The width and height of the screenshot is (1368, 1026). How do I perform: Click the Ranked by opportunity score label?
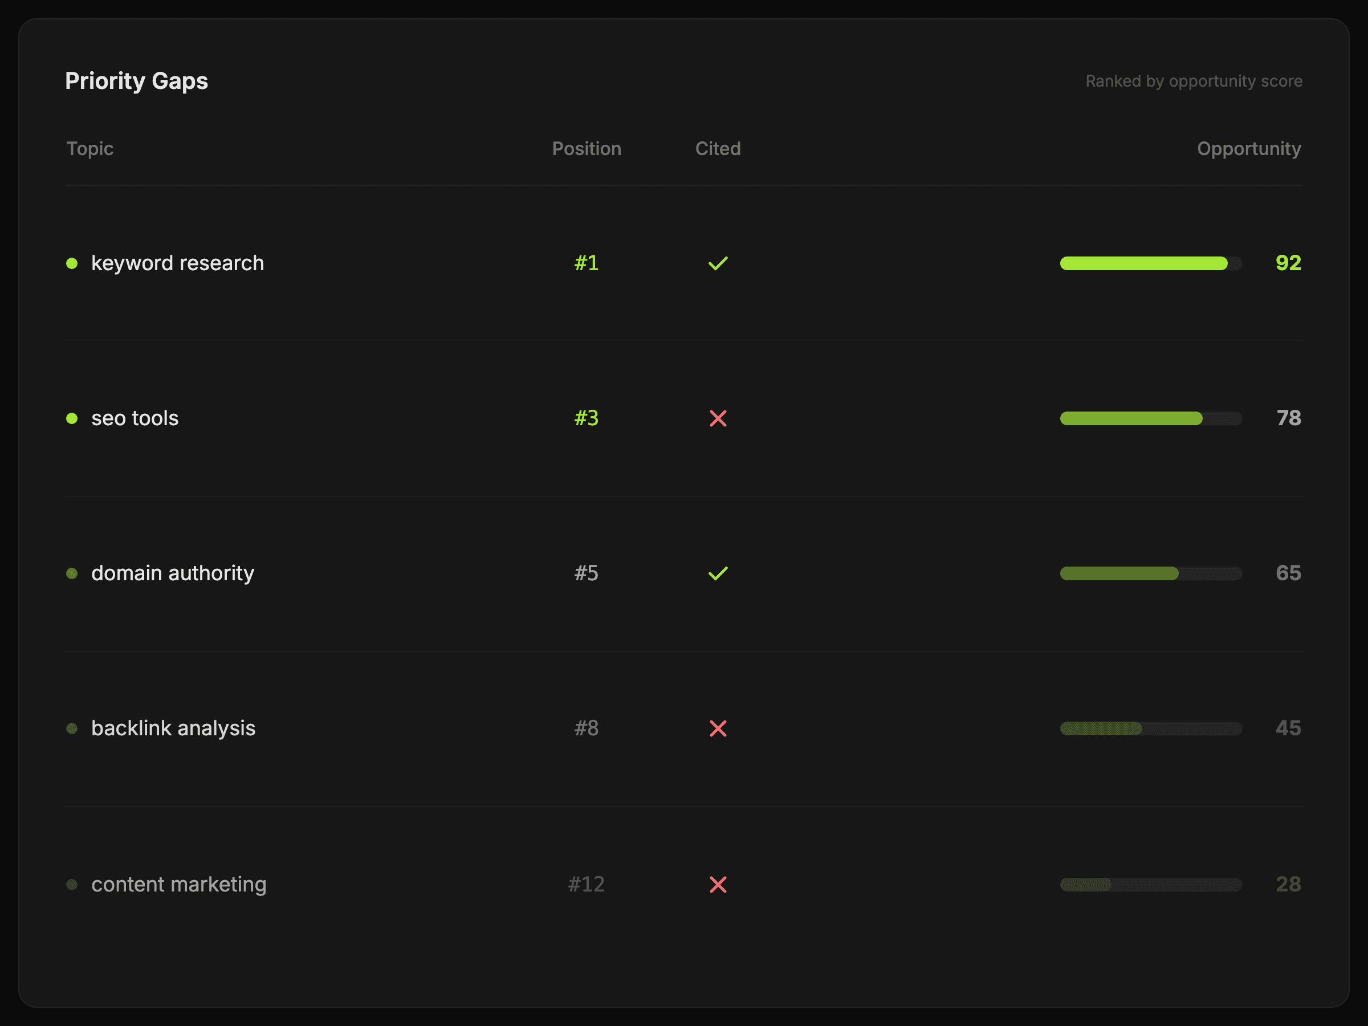1193,81
